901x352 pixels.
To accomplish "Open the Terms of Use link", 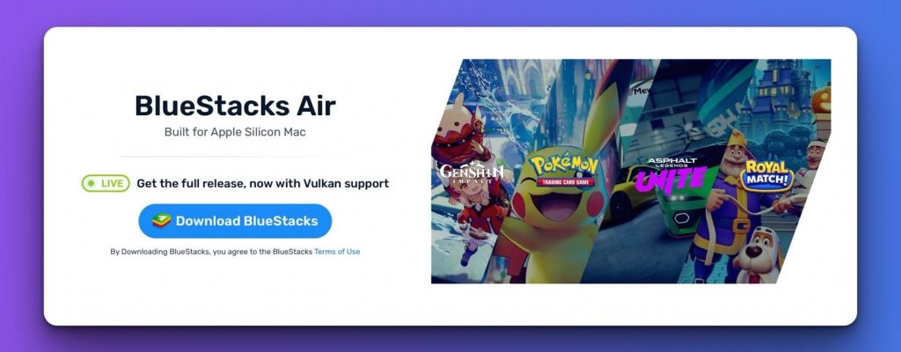I will click(x=337, y=252).
